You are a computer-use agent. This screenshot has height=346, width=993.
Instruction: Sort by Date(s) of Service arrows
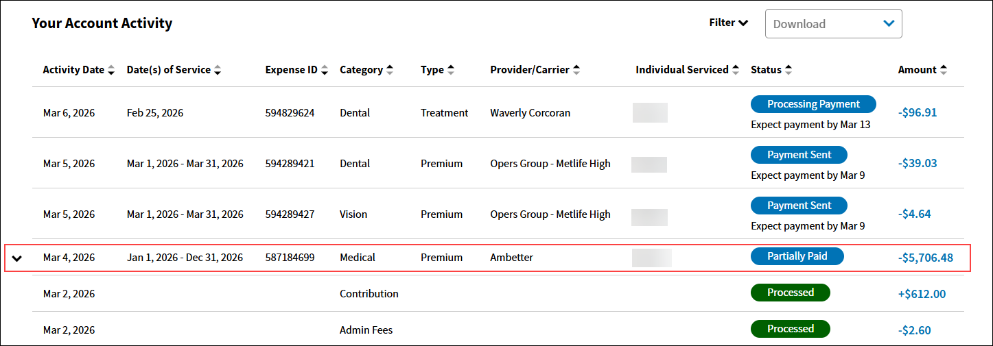pos(218,70)
